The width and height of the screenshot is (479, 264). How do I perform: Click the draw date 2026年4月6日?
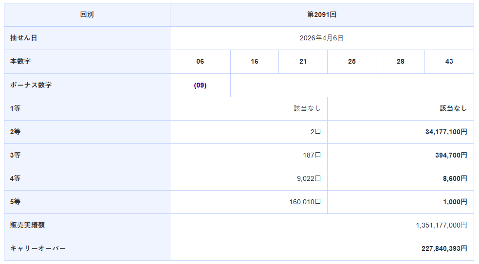tap(321, 38)
